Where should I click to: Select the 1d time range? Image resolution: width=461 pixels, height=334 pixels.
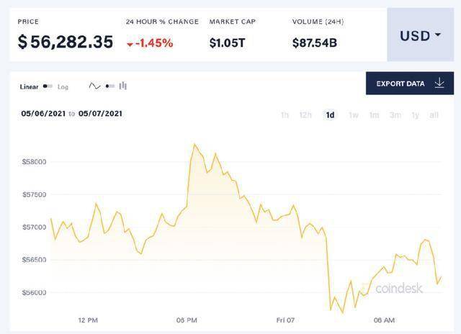(x=330, y=115)
